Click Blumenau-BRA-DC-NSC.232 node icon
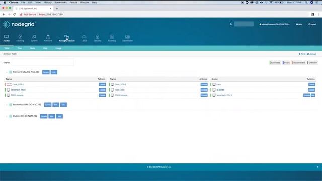Screen dimensions: 322x181 click(11, 105)
